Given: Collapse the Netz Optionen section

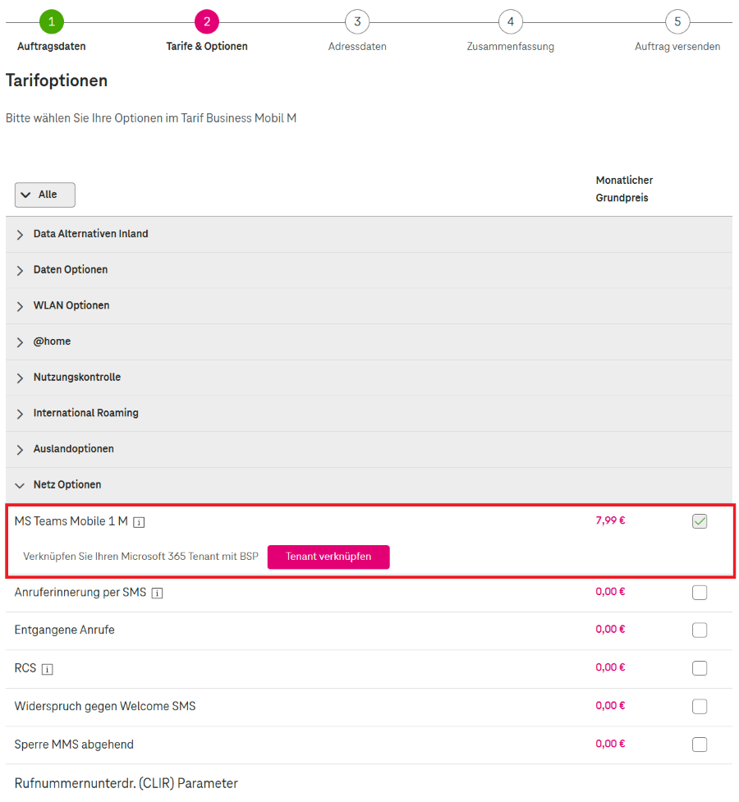Looking at the screenshot, I should 369,485.
